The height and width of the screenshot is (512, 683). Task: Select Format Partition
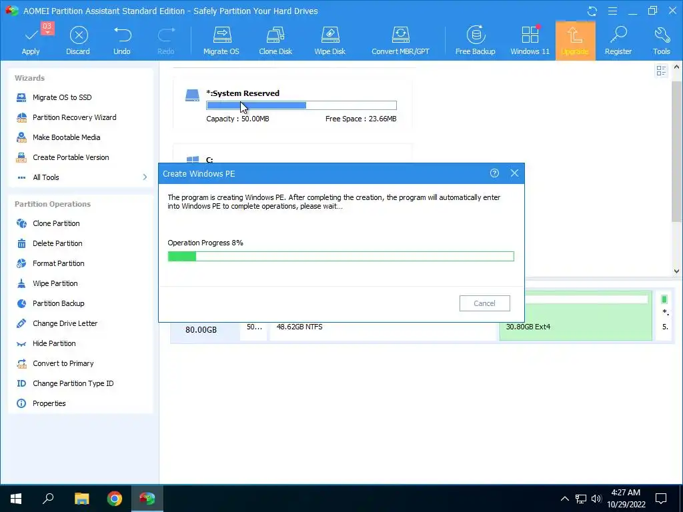point(50,263)
